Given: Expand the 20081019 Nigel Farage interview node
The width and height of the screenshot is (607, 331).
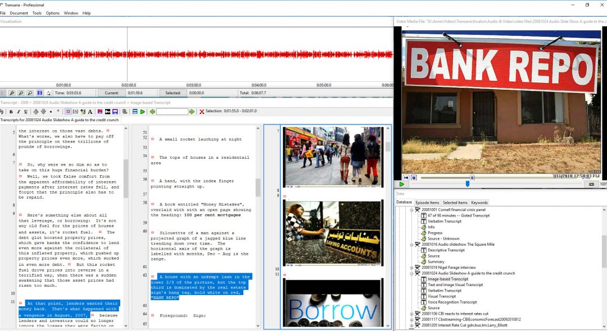Looking at the screenshot, I should click(x=411, y=268).
